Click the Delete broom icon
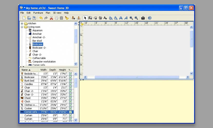This screenshot has height=128, width=213. (x=67, y=18)
